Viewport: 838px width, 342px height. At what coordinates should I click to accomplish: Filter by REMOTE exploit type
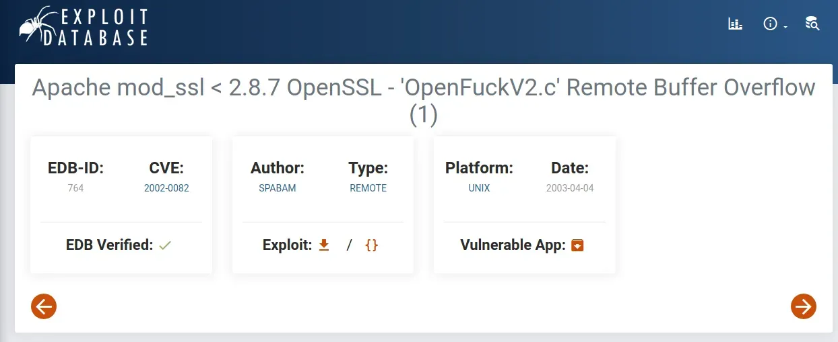(368, 188)
